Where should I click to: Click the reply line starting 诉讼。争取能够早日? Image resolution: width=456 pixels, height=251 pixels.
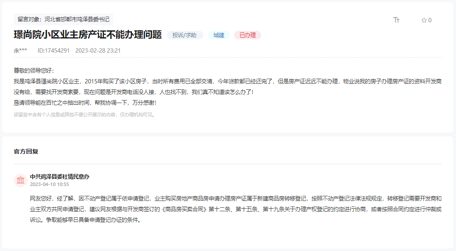(x=86, y=220)
